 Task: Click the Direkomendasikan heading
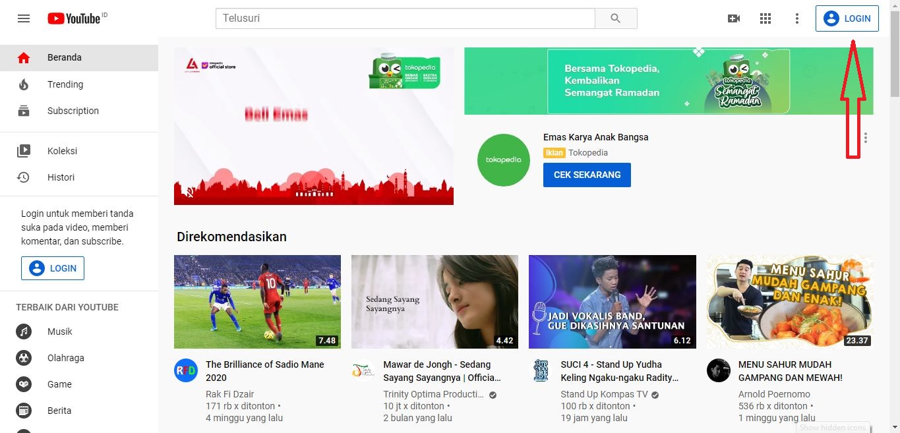(231, 237)
